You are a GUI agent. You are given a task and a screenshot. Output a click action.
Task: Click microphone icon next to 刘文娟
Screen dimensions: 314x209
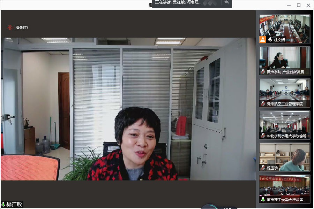(x=270, y=40)
